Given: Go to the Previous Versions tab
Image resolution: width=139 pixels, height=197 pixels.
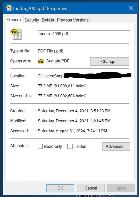Looking at the screenshot, I should click(72, 20).
